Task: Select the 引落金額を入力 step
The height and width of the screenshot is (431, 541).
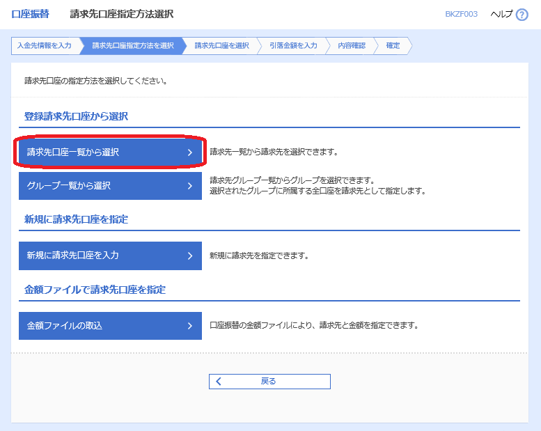Action: pos(292,45)
